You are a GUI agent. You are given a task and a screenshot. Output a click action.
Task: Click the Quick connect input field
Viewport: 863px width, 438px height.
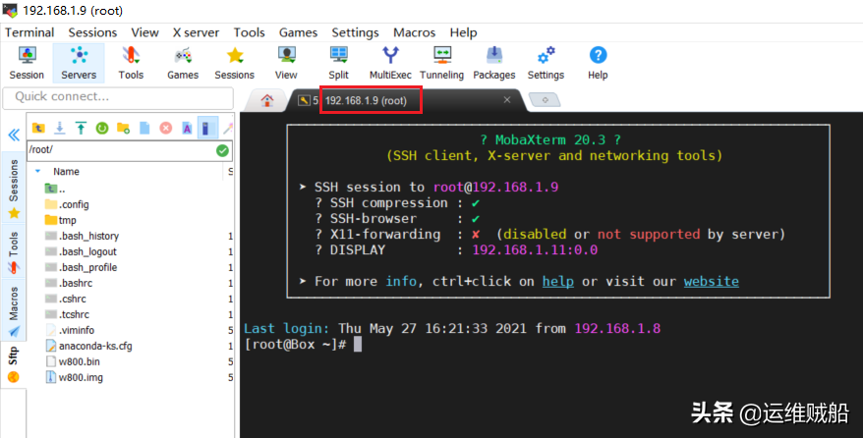click(118, 97)
